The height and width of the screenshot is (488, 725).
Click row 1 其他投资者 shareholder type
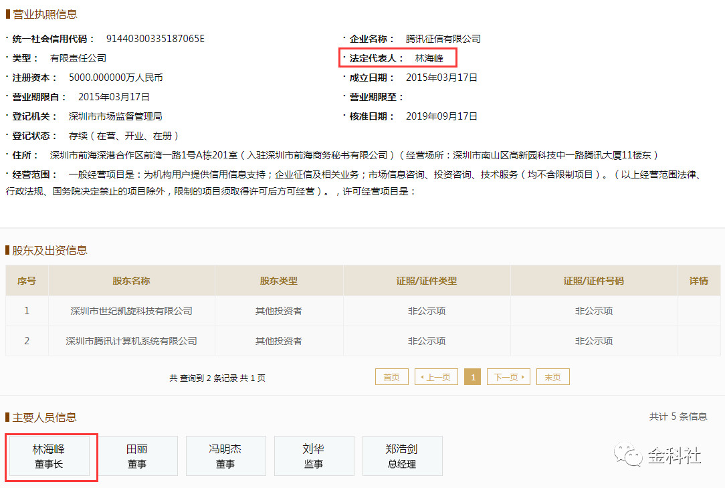point(279,311)
